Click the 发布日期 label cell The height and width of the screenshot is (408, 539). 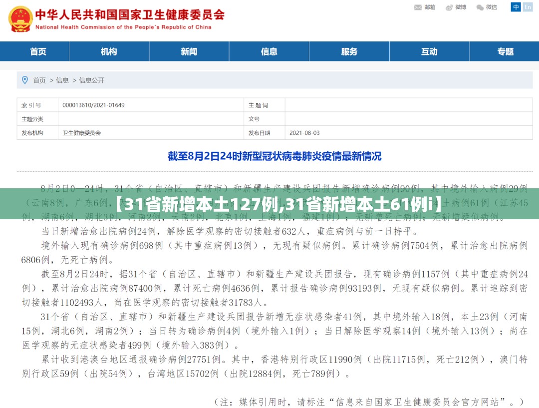[265, 133]
